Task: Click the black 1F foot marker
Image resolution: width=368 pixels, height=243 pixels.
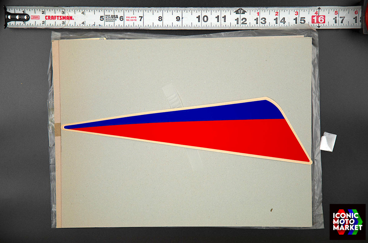Action: pyautogui.click(x=240, y=11)
